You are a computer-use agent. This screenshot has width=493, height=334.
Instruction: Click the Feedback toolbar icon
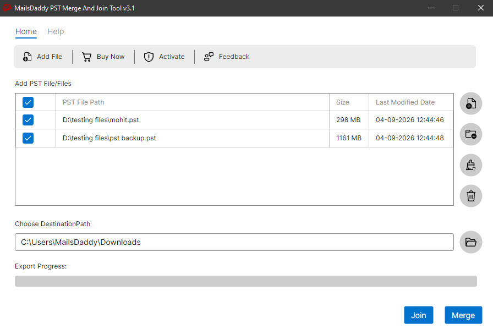[209, 57]
